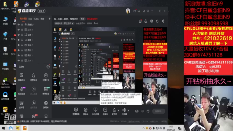Screen dimensions: 233x131
Task: Hide the 文本 1 source
Action: tap(19, 61)
